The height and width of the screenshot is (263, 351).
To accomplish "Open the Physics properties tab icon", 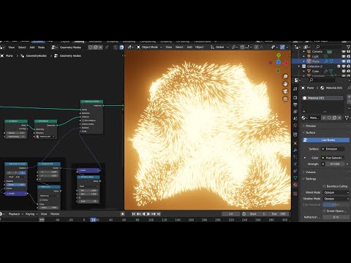I will pyautogui.click(x=295, y=164).
